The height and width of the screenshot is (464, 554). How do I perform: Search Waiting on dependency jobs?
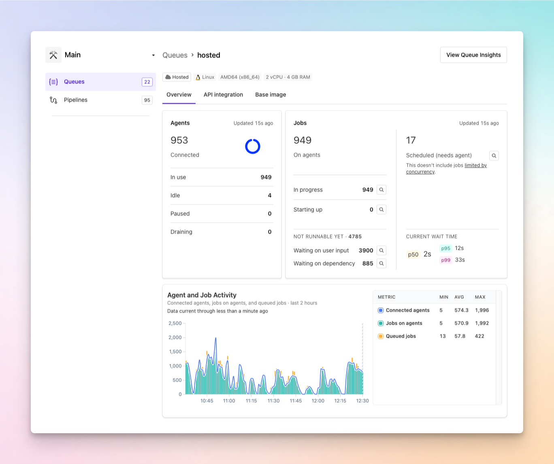pyautogui.click(x=381, y=264)
